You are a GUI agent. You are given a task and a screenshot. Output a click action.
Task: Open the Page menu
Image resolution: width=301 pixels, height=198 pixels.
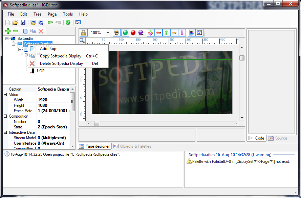pyautogui.click(x=52, y=14)
